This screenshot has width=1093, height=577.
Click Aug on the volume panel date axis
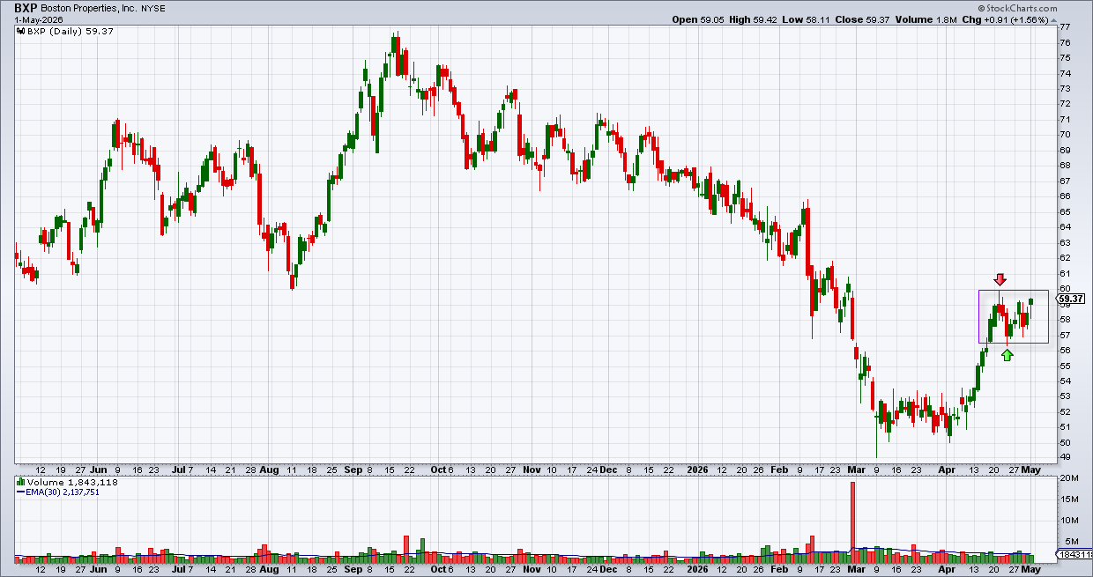pyautogui.click(x=269, y=570)
